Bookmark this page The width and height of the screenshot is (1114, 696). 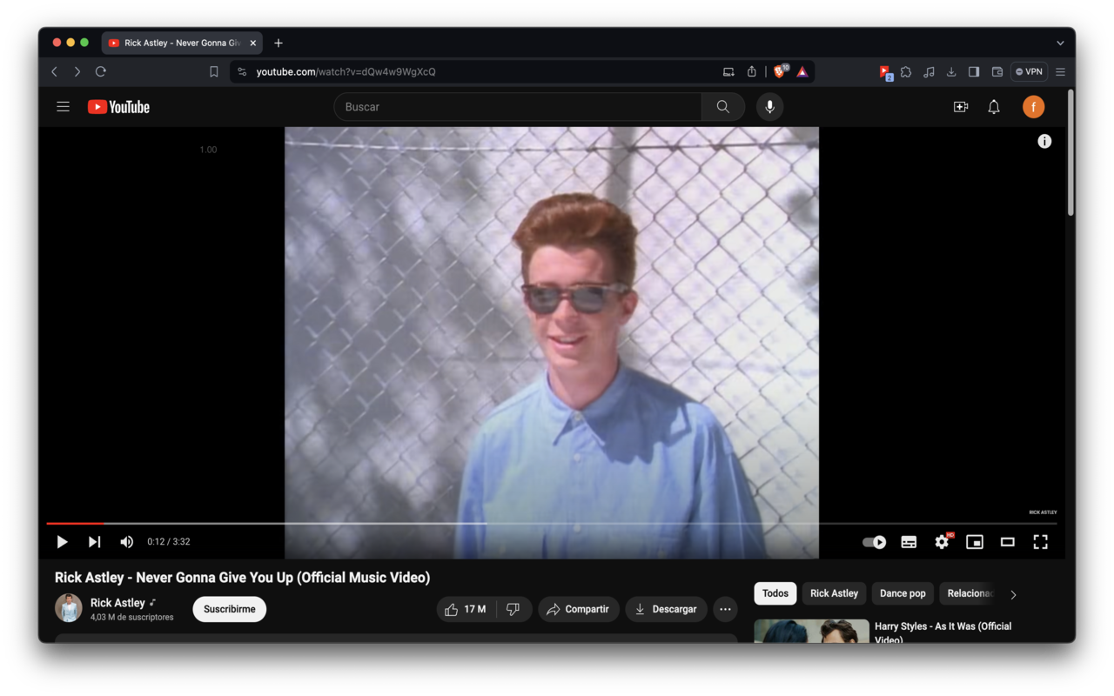[x=214, y=71]
